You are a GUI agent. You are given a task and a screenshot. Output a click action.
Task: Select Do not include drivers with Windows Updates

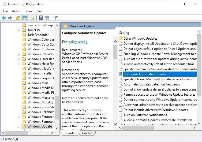pyautogui.click(x=155, y=110)
